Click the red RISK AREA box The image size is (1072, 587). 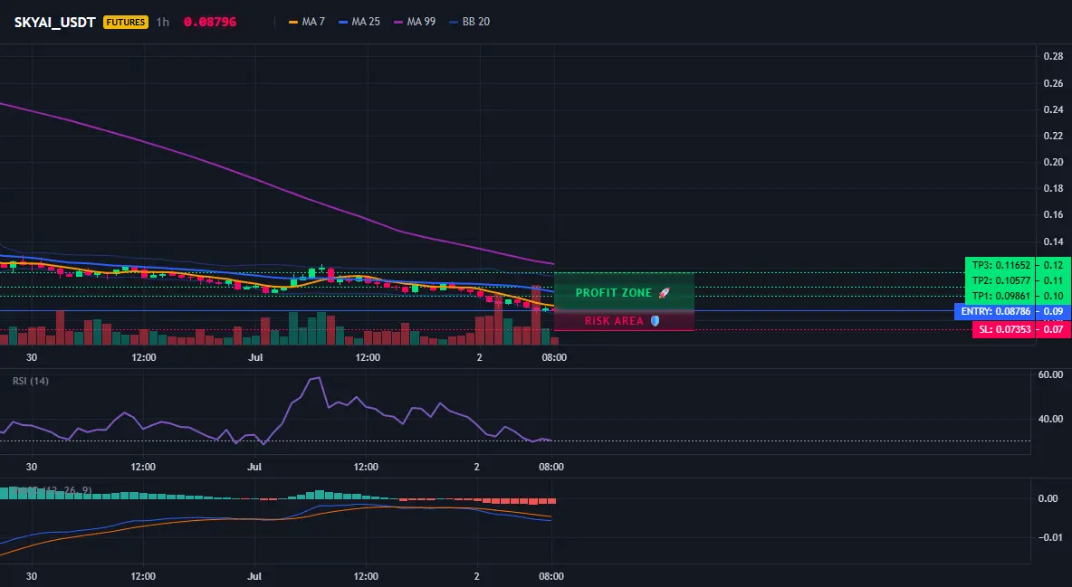pos(624,320)
